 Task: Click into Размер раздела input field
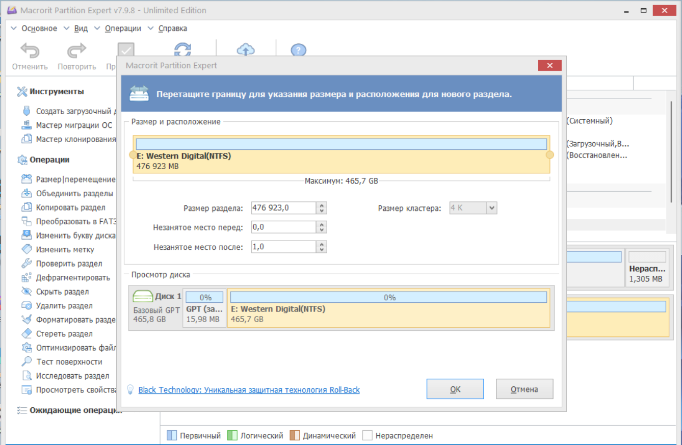pyautogui.click(x=284, y=208)
